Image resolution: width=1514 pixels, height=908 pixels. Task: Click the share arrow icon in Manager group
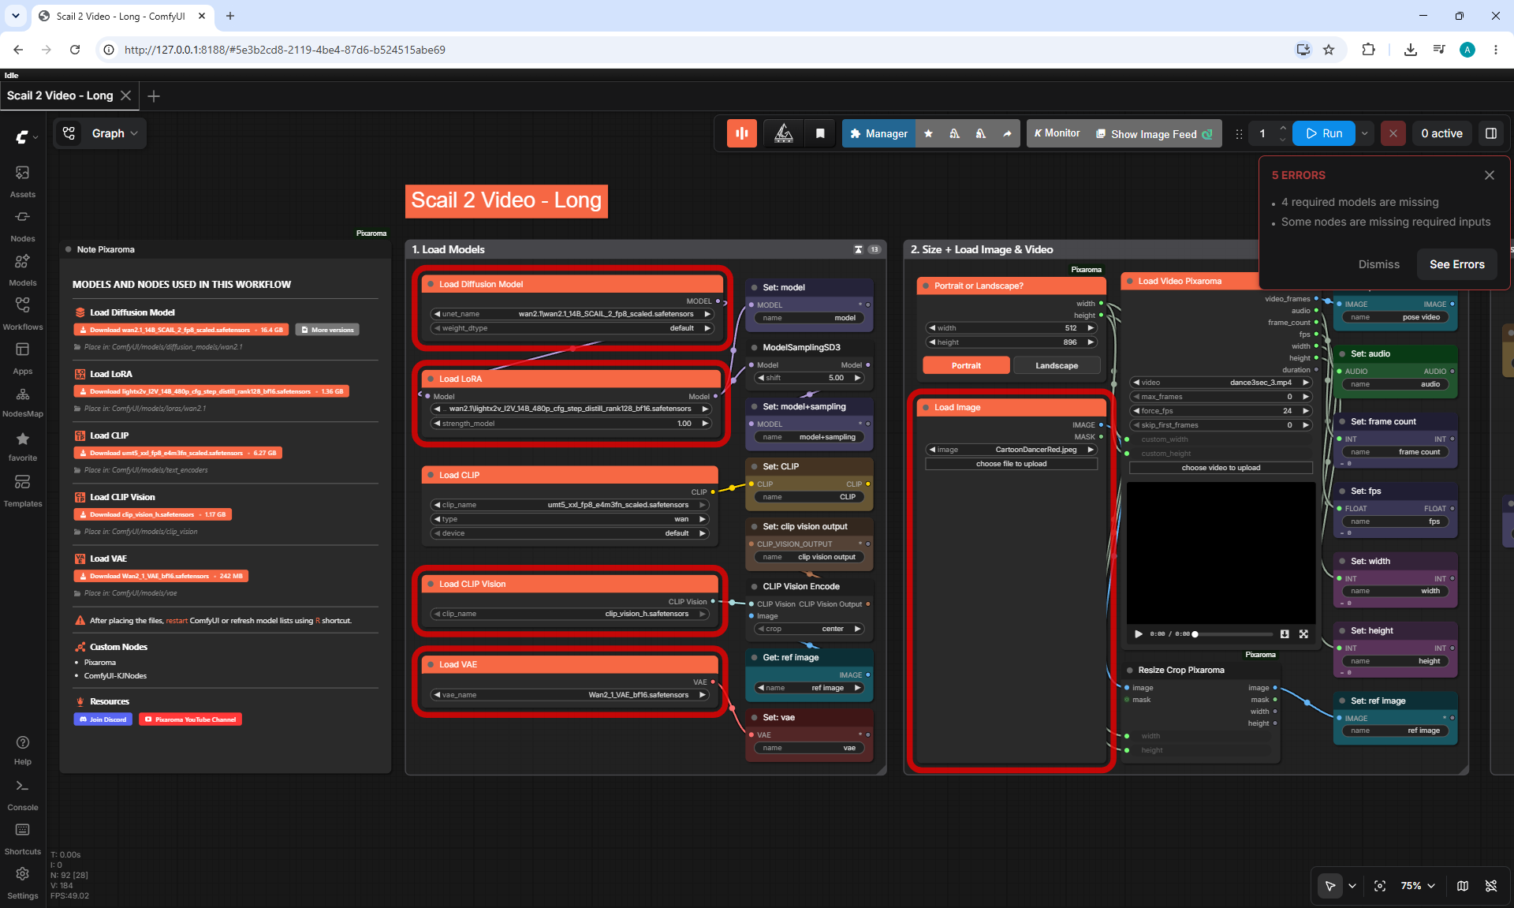[1007, 133]
